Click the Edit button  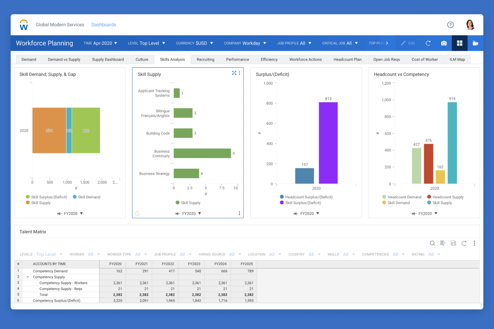(408, 43)
